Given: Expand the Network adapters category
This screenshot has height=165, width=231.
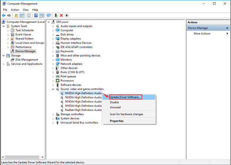Looking at the screenshot, I should point(53,64).
